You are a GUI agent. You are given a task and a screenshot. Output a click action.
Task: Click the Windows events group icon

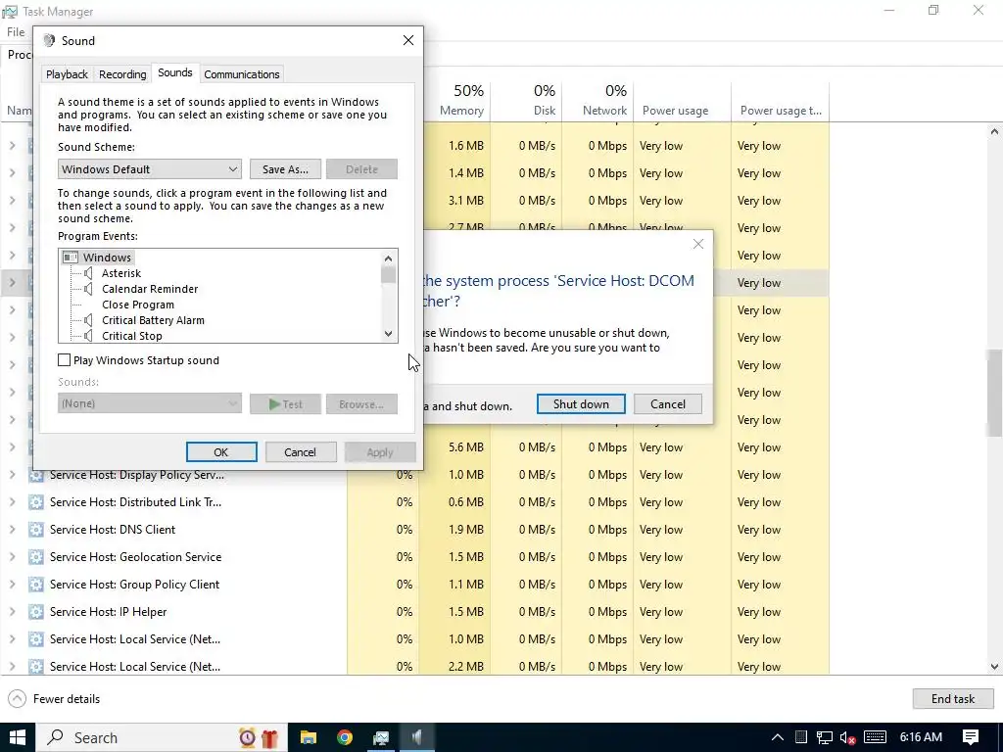tap(71, 258)
